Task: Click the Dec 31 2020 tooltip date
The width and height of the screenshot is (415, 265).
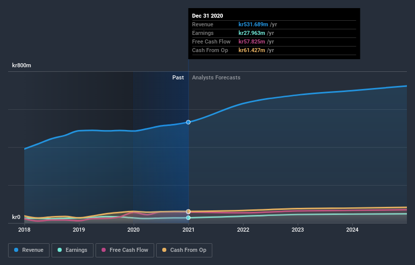Action: tap(207, 16)
